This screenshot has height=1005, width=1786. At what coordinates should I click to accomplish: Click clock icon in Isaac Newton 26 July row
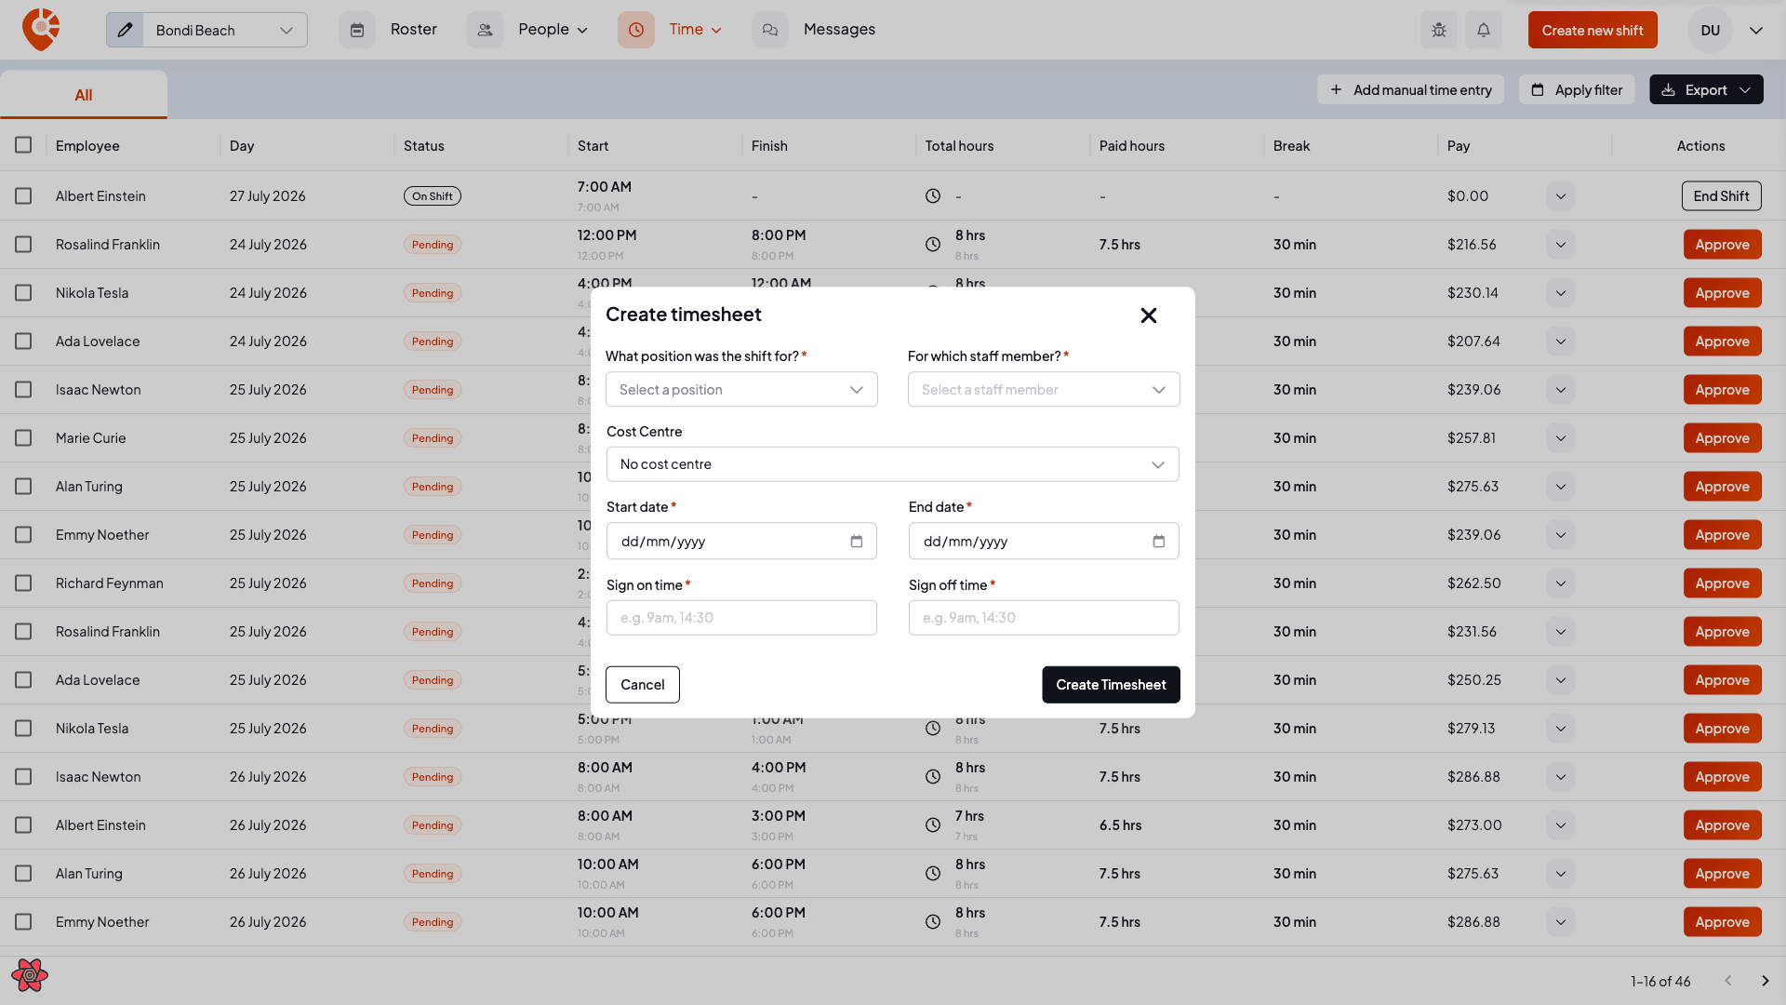coord(933,777)
